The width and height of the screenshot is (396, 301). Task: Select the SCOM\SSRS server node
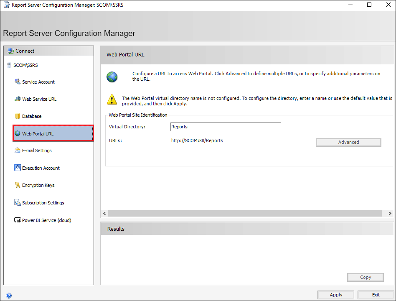point(25,65)
